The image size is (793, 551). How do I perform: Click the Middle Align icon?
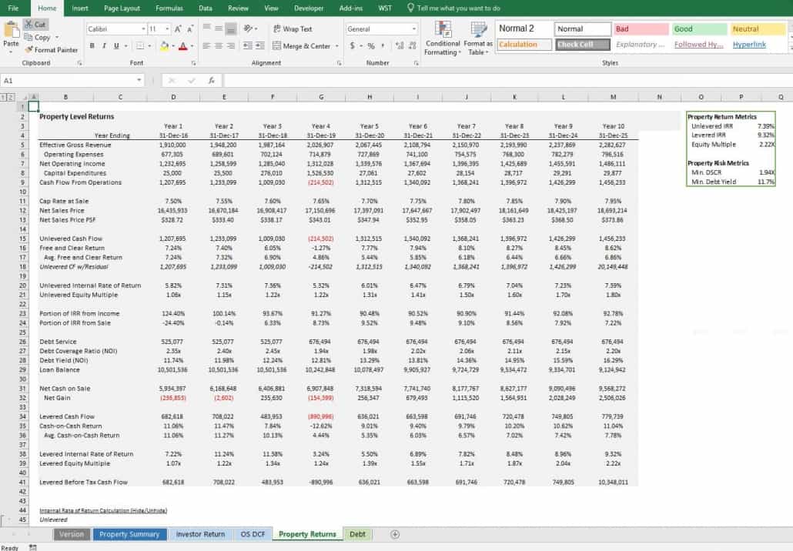click(x=219, y=28)
